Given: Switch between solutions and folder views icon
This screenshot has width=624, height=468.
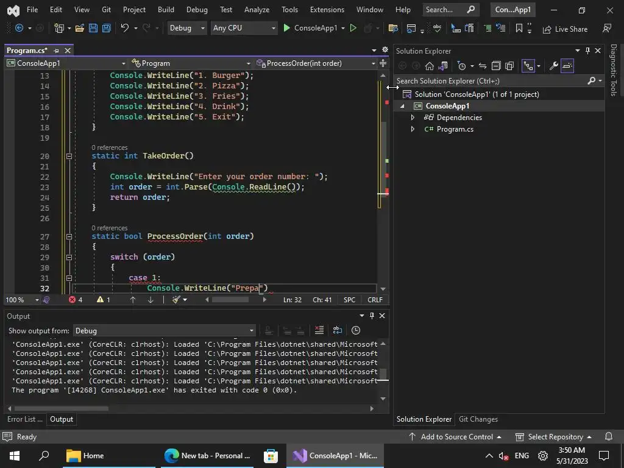Looking at the screenshot, I should (443, 66).
